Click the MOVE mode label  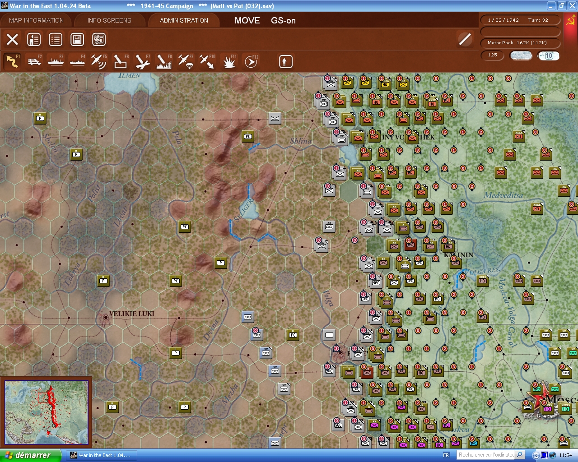[x=247, y=20]
